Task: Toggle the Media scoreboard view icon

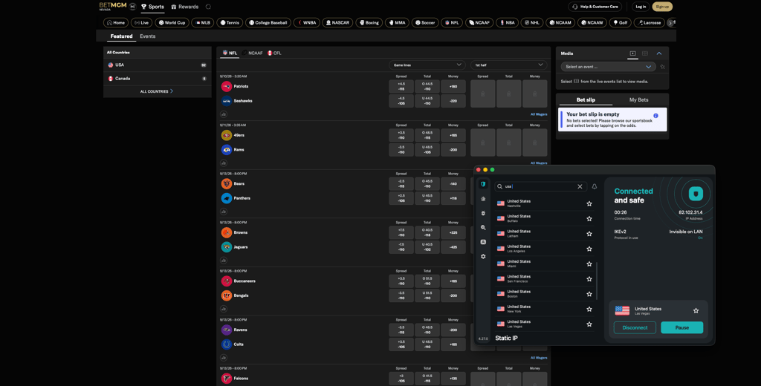Action: click(x=645, y=53)
